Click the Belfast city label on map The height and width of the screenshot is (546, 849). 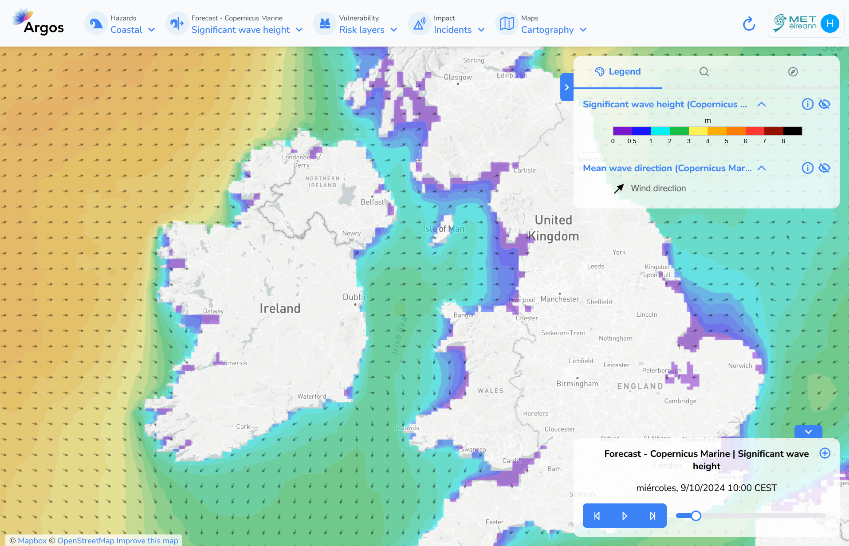(372, 202)
